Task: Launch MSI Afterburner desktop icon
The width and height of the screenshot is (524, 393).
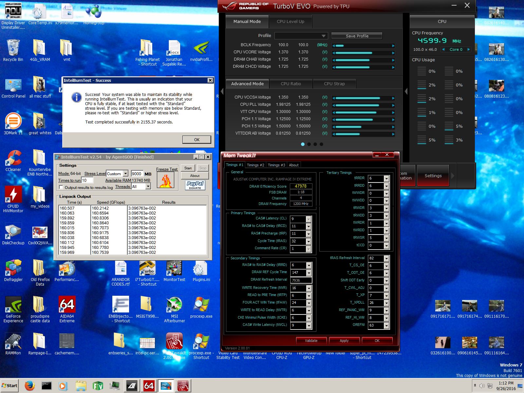Action: pyautogui.click(x=174, y=309)
